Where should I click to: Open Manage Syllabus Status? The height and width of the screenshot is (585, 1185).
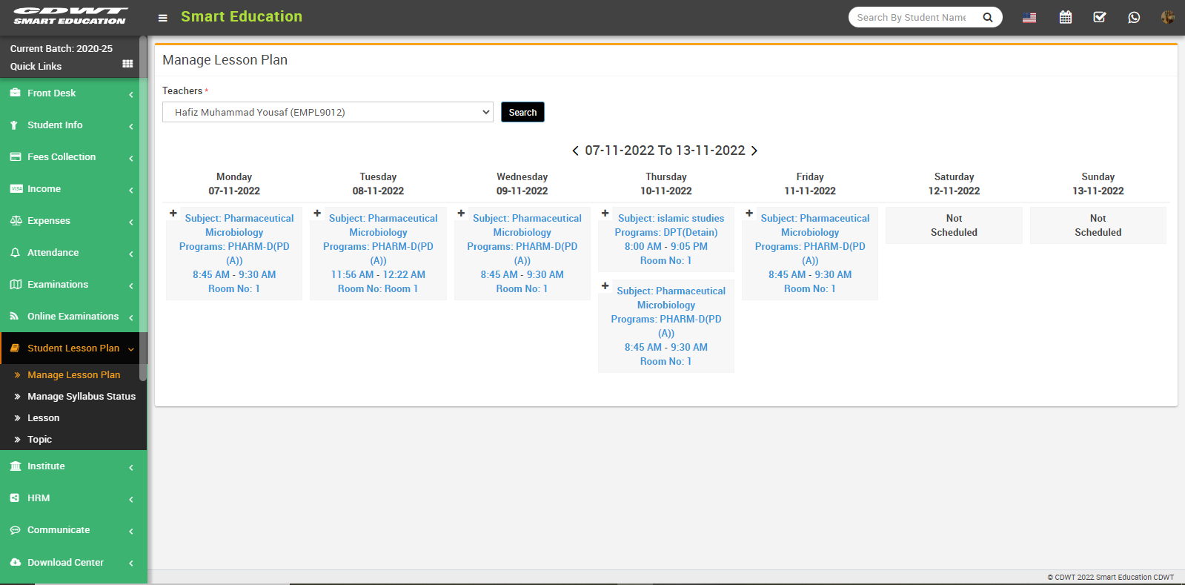point(81,397)
